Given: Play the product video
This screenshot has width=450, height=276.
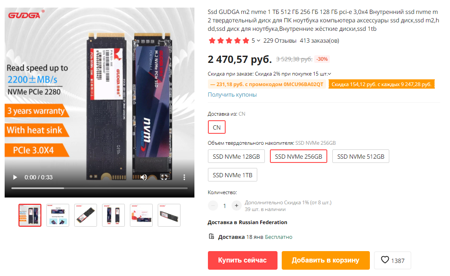Looking at the screenshot, I should [15, 177].
